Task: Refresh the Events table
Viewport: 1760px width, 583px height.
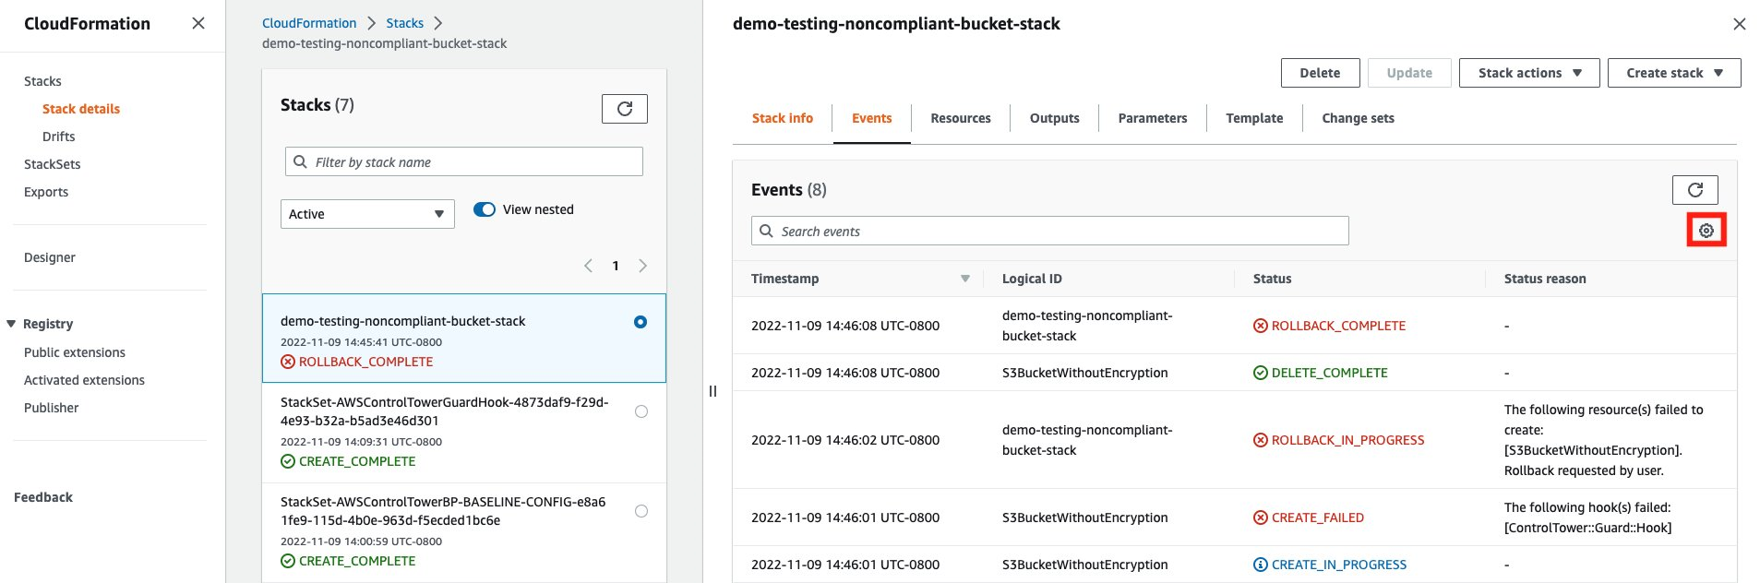Action: click(x=1695, y=190)
